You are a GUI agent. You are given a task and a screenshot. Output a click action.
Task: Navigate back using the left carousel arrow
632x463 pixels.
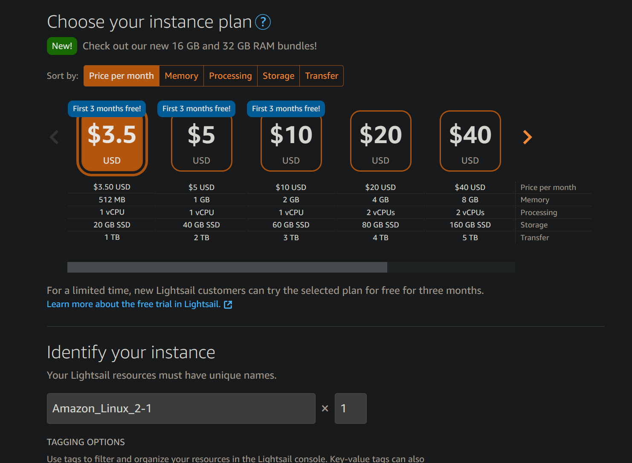coord(54,137)
